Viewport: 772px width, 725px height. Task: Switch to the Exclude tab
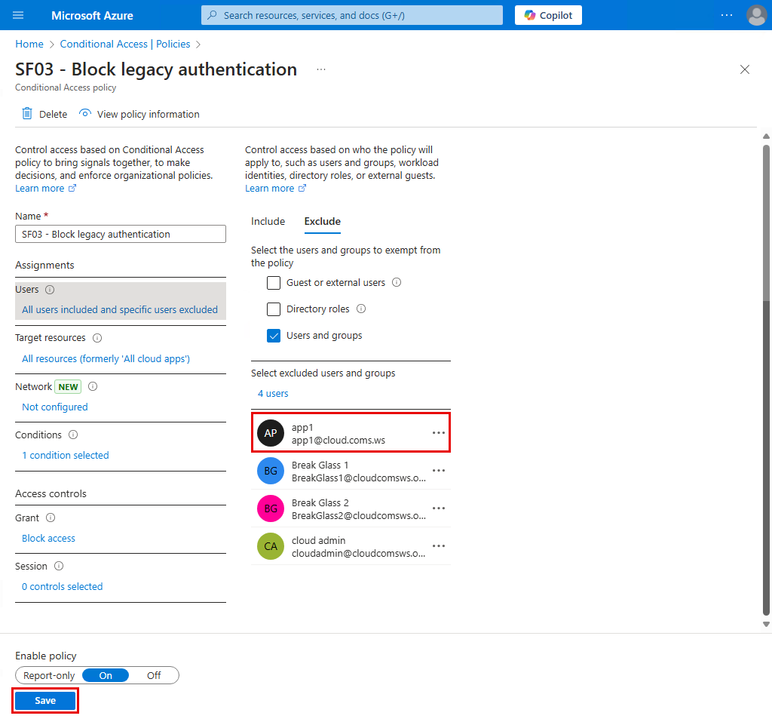click(323, 221)
